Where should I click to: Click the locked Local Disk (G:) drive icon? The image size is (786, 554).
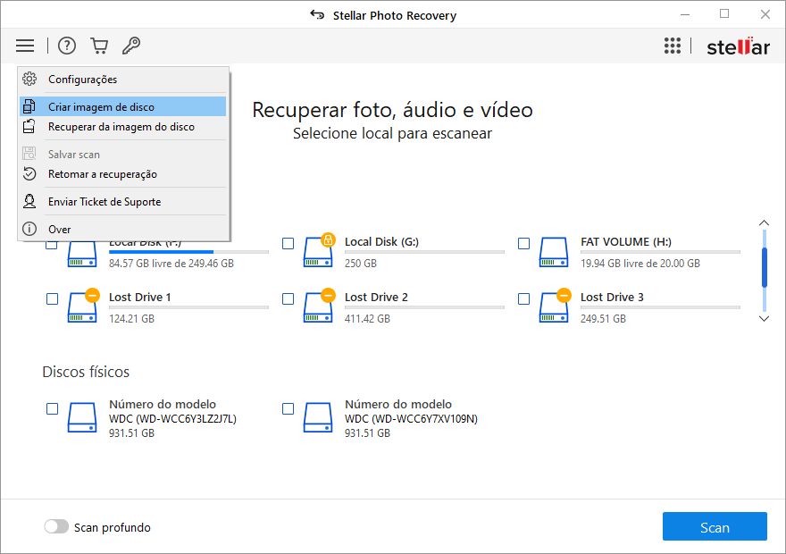318,250
